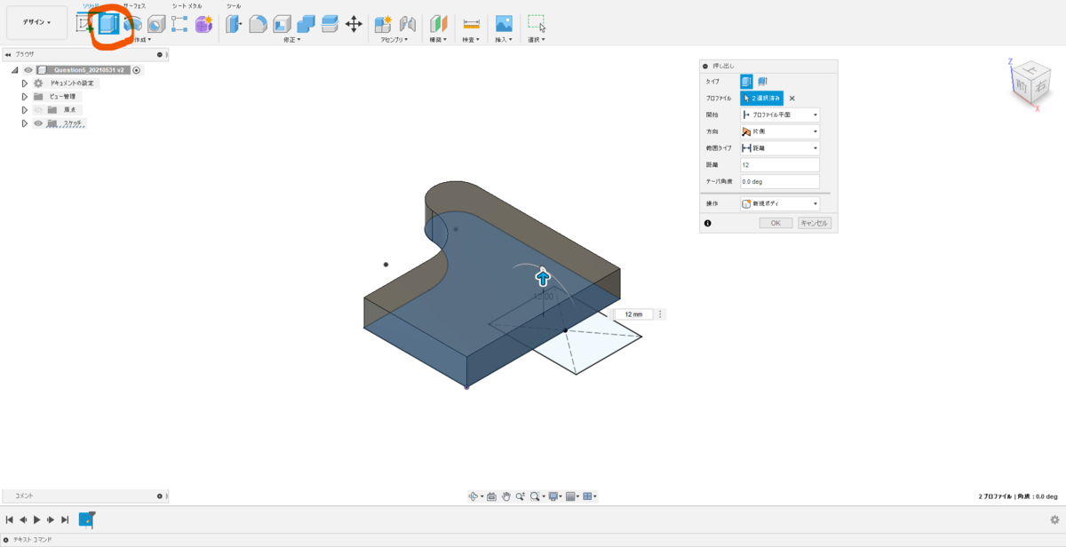Select the Create Form purple icon
The height and width of the screenshot is (547, 1066).
tap(203, 24)
